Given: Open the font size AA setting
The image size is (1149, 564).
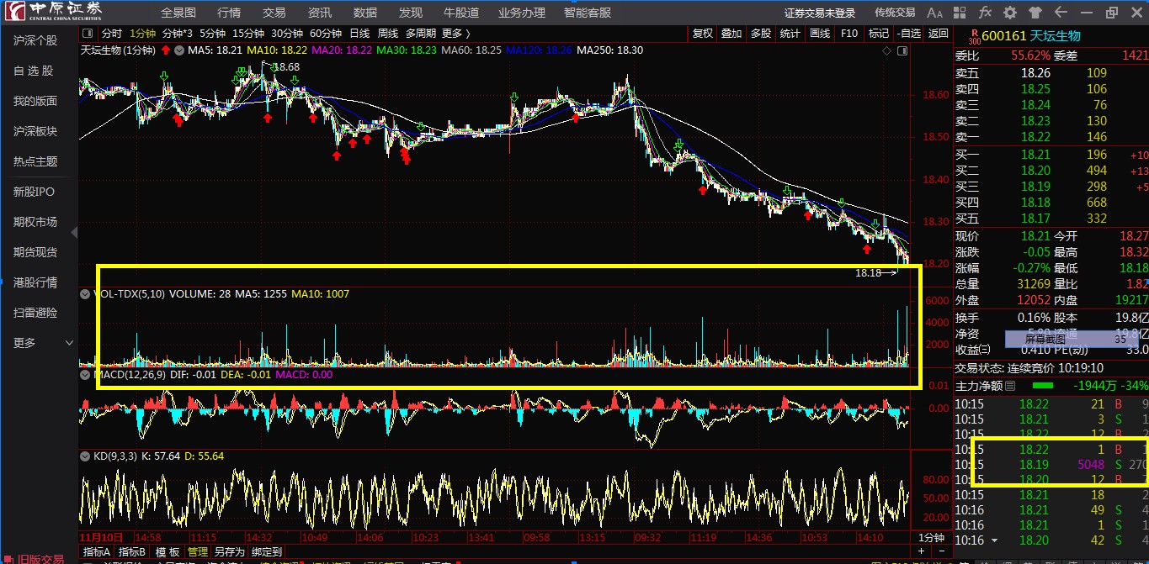Looking at the screenshot, I should coord(934,13).
